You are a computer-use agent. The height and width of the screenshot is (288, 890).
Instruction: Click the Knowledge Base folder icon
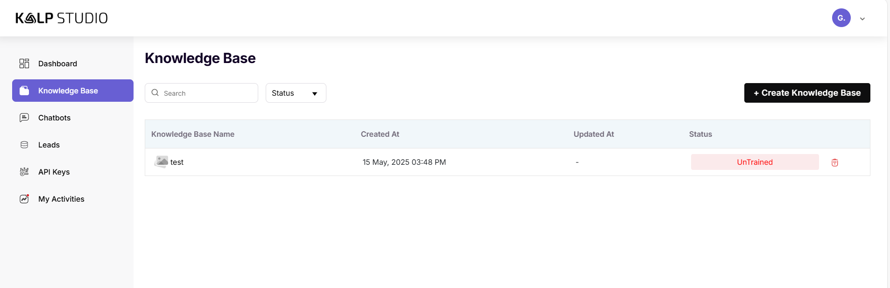pos(24,91)
